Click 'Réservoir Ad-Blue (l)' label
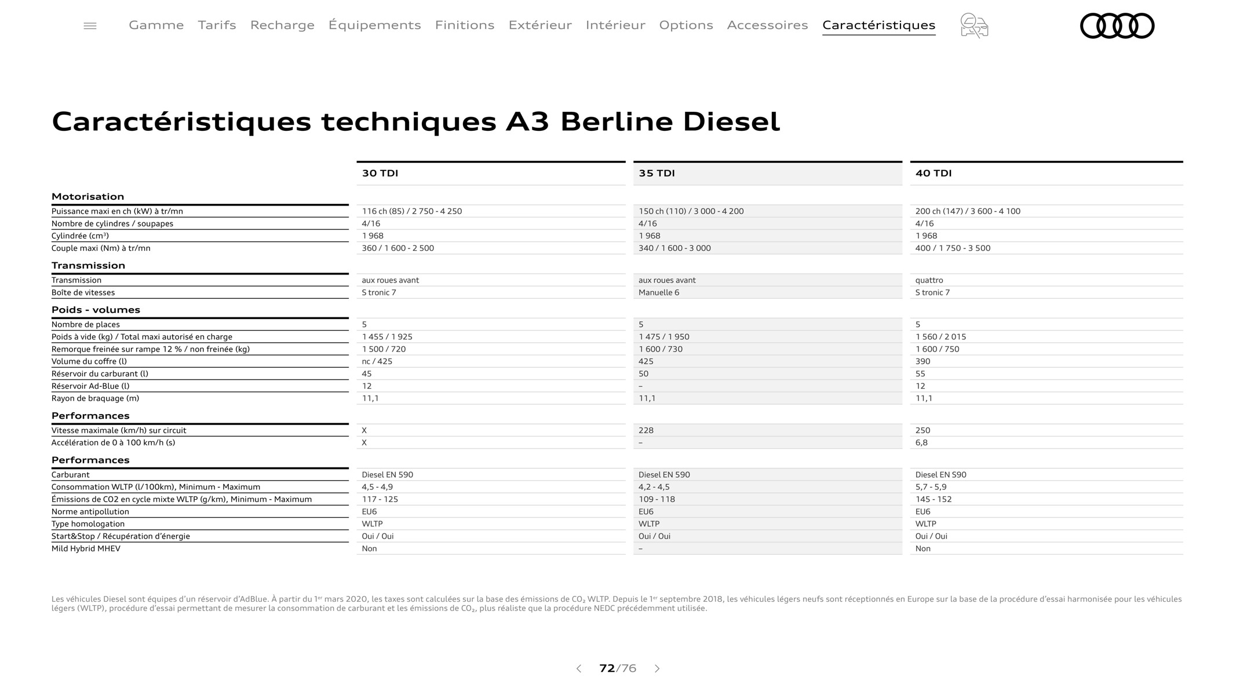Viewport: 1236px width, 695px height. tap(90, 386)
